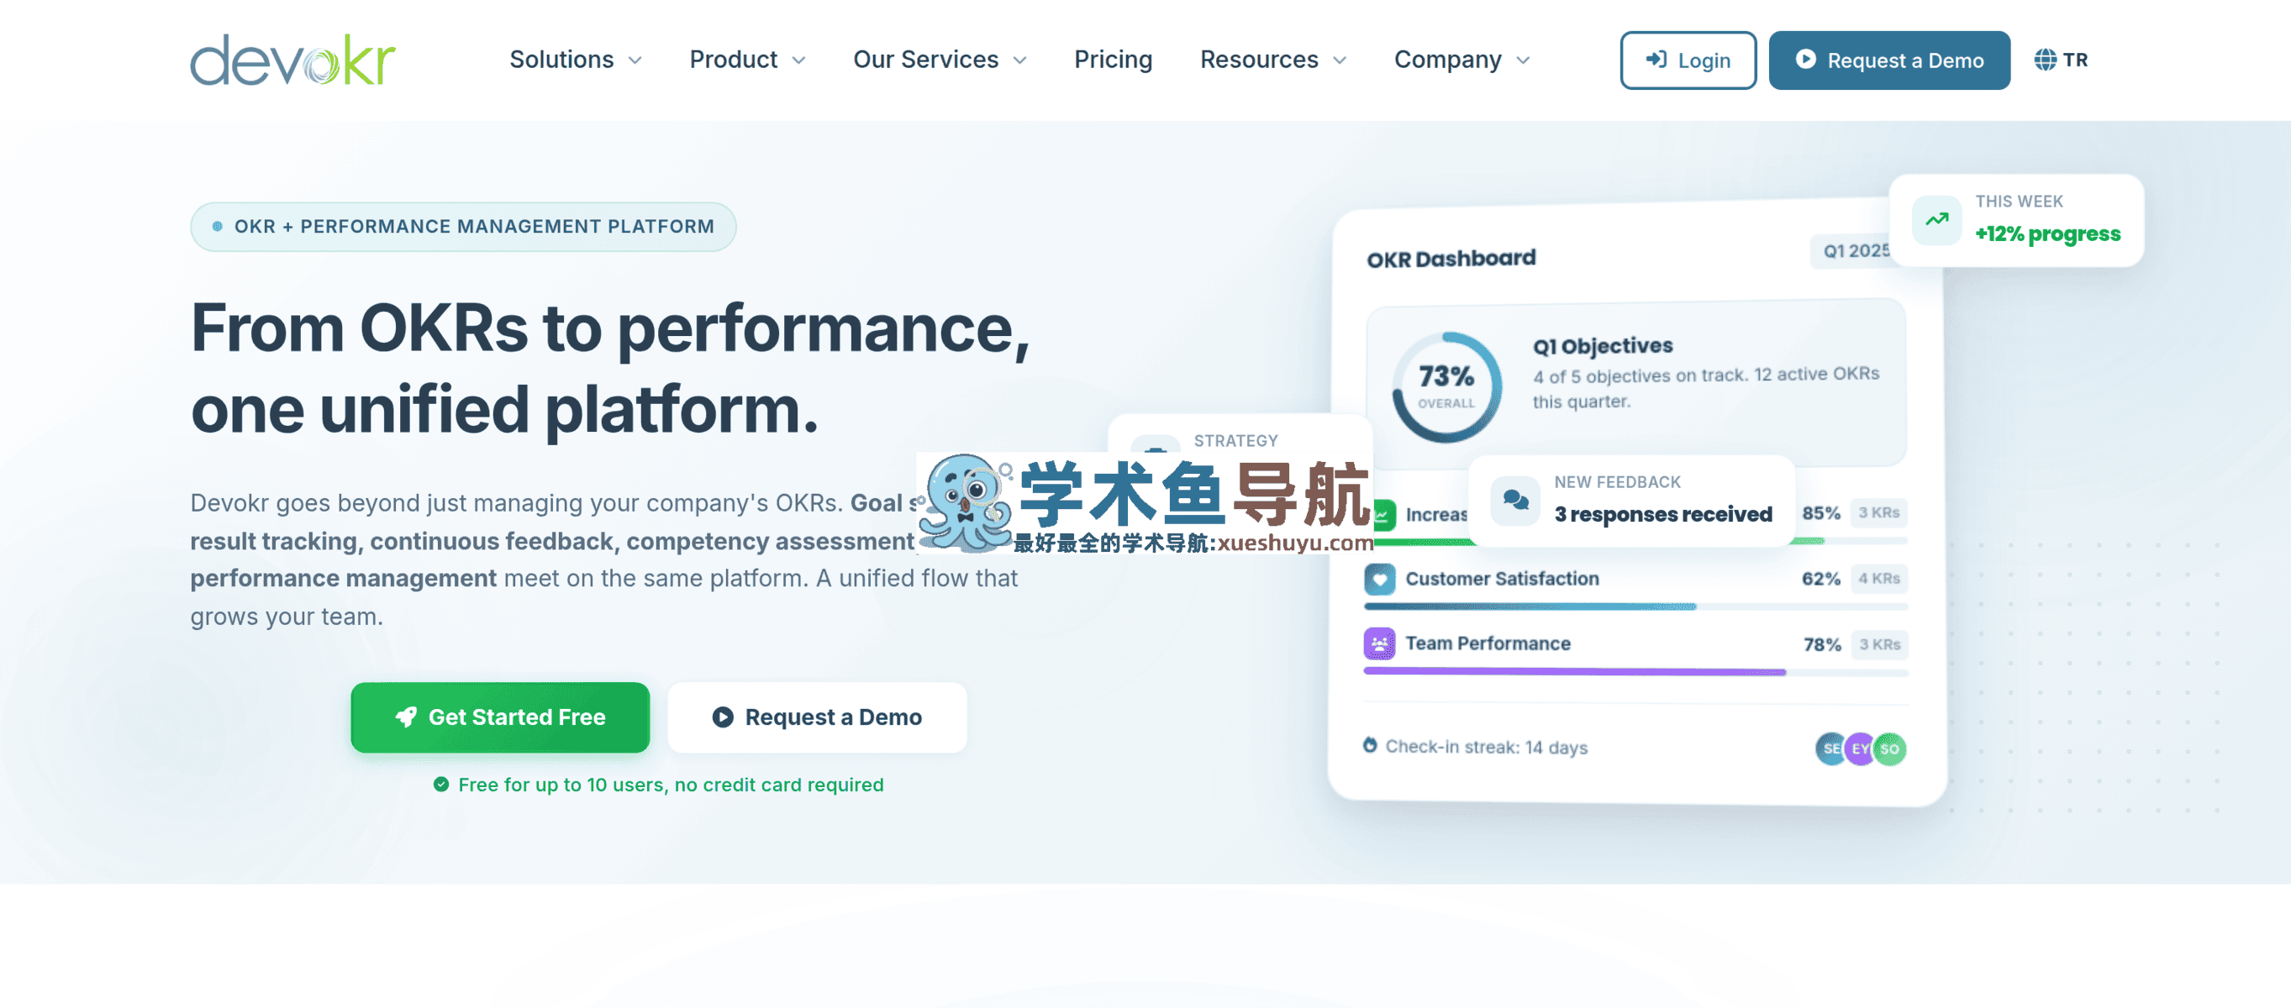Click 3 responses received text

(1662, 514)
